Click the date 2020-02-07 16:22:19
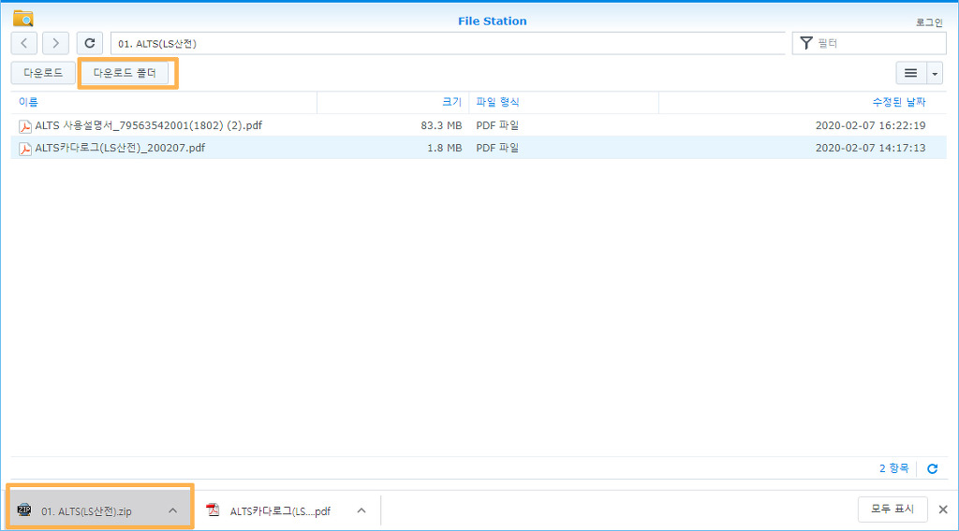This screenshot has height=531, width=959. (870, 125)
